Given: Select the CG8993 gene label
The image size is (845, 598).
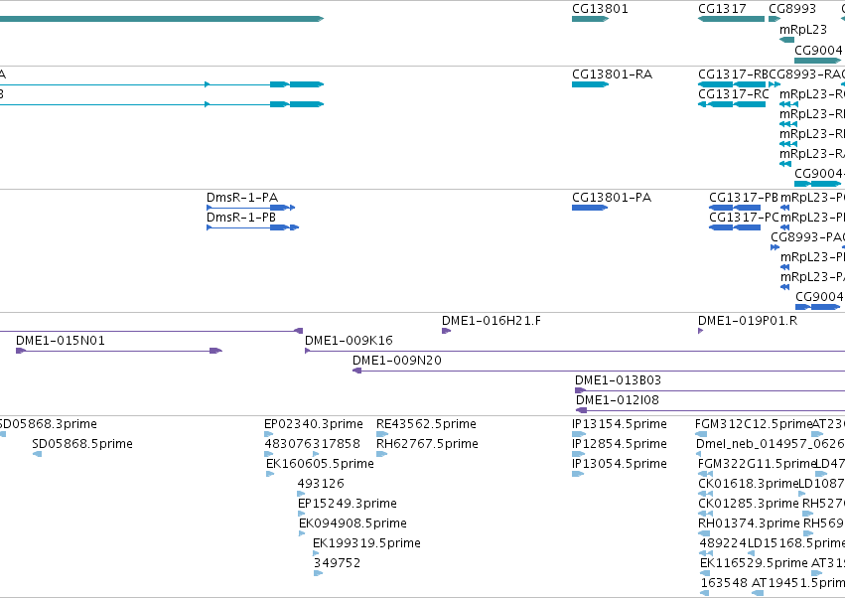Looking at the screenshot, I should pyautogui.click(x=792, y=9).
